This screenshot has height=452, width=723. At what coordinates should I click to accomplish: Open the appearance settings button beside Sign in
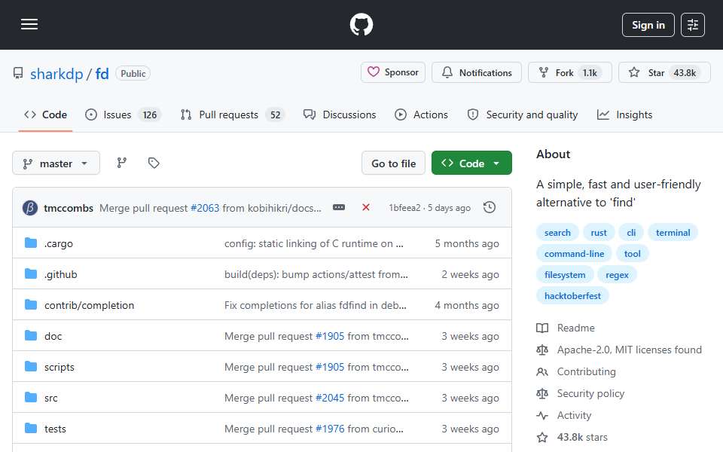[x=693, y=25]
